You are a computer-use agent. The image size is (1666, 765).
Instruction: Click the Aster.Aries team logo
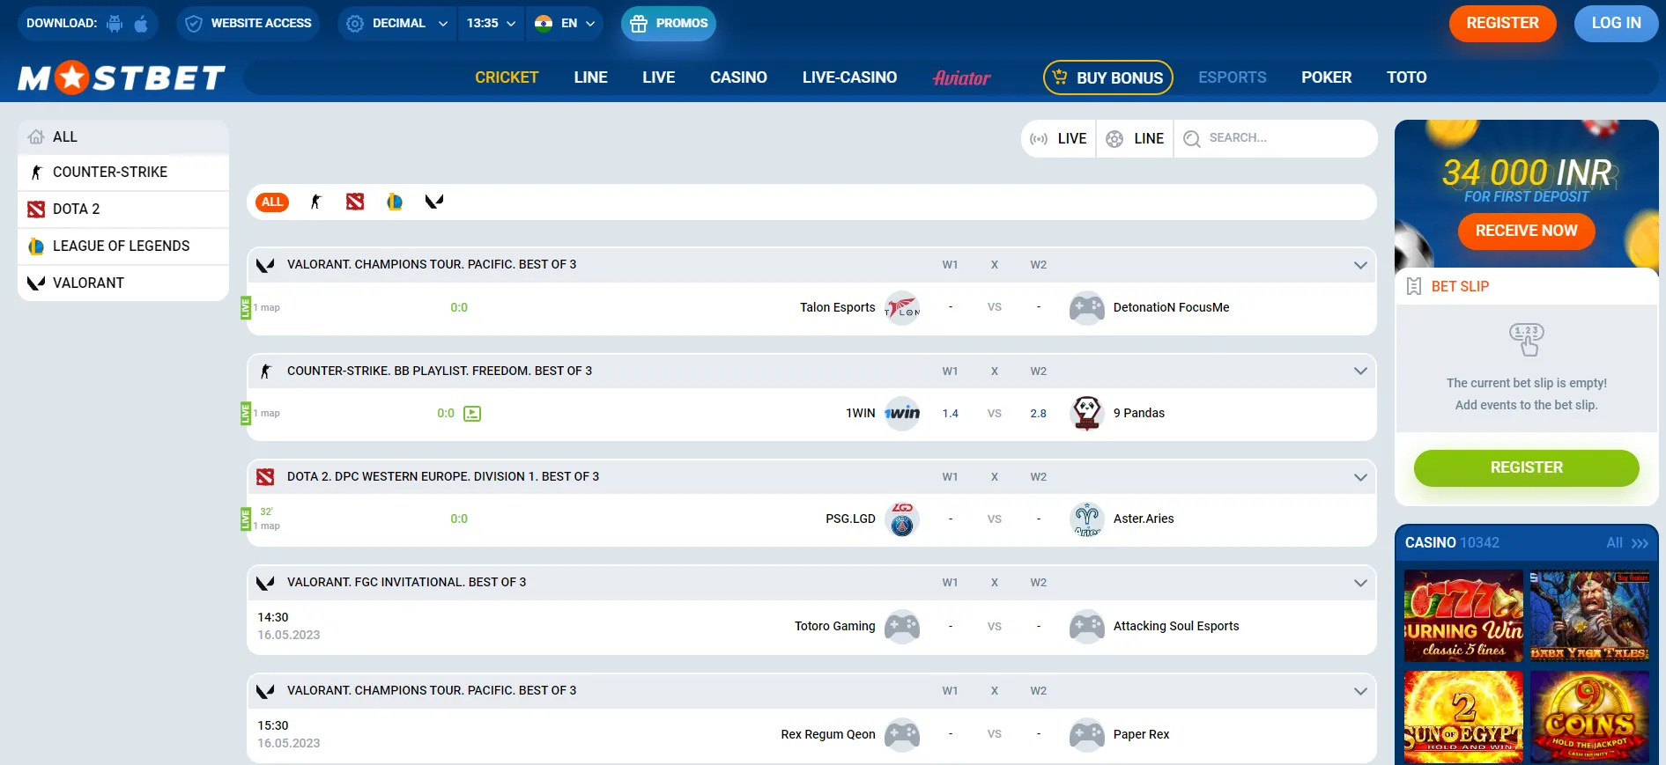(1087, 519)
